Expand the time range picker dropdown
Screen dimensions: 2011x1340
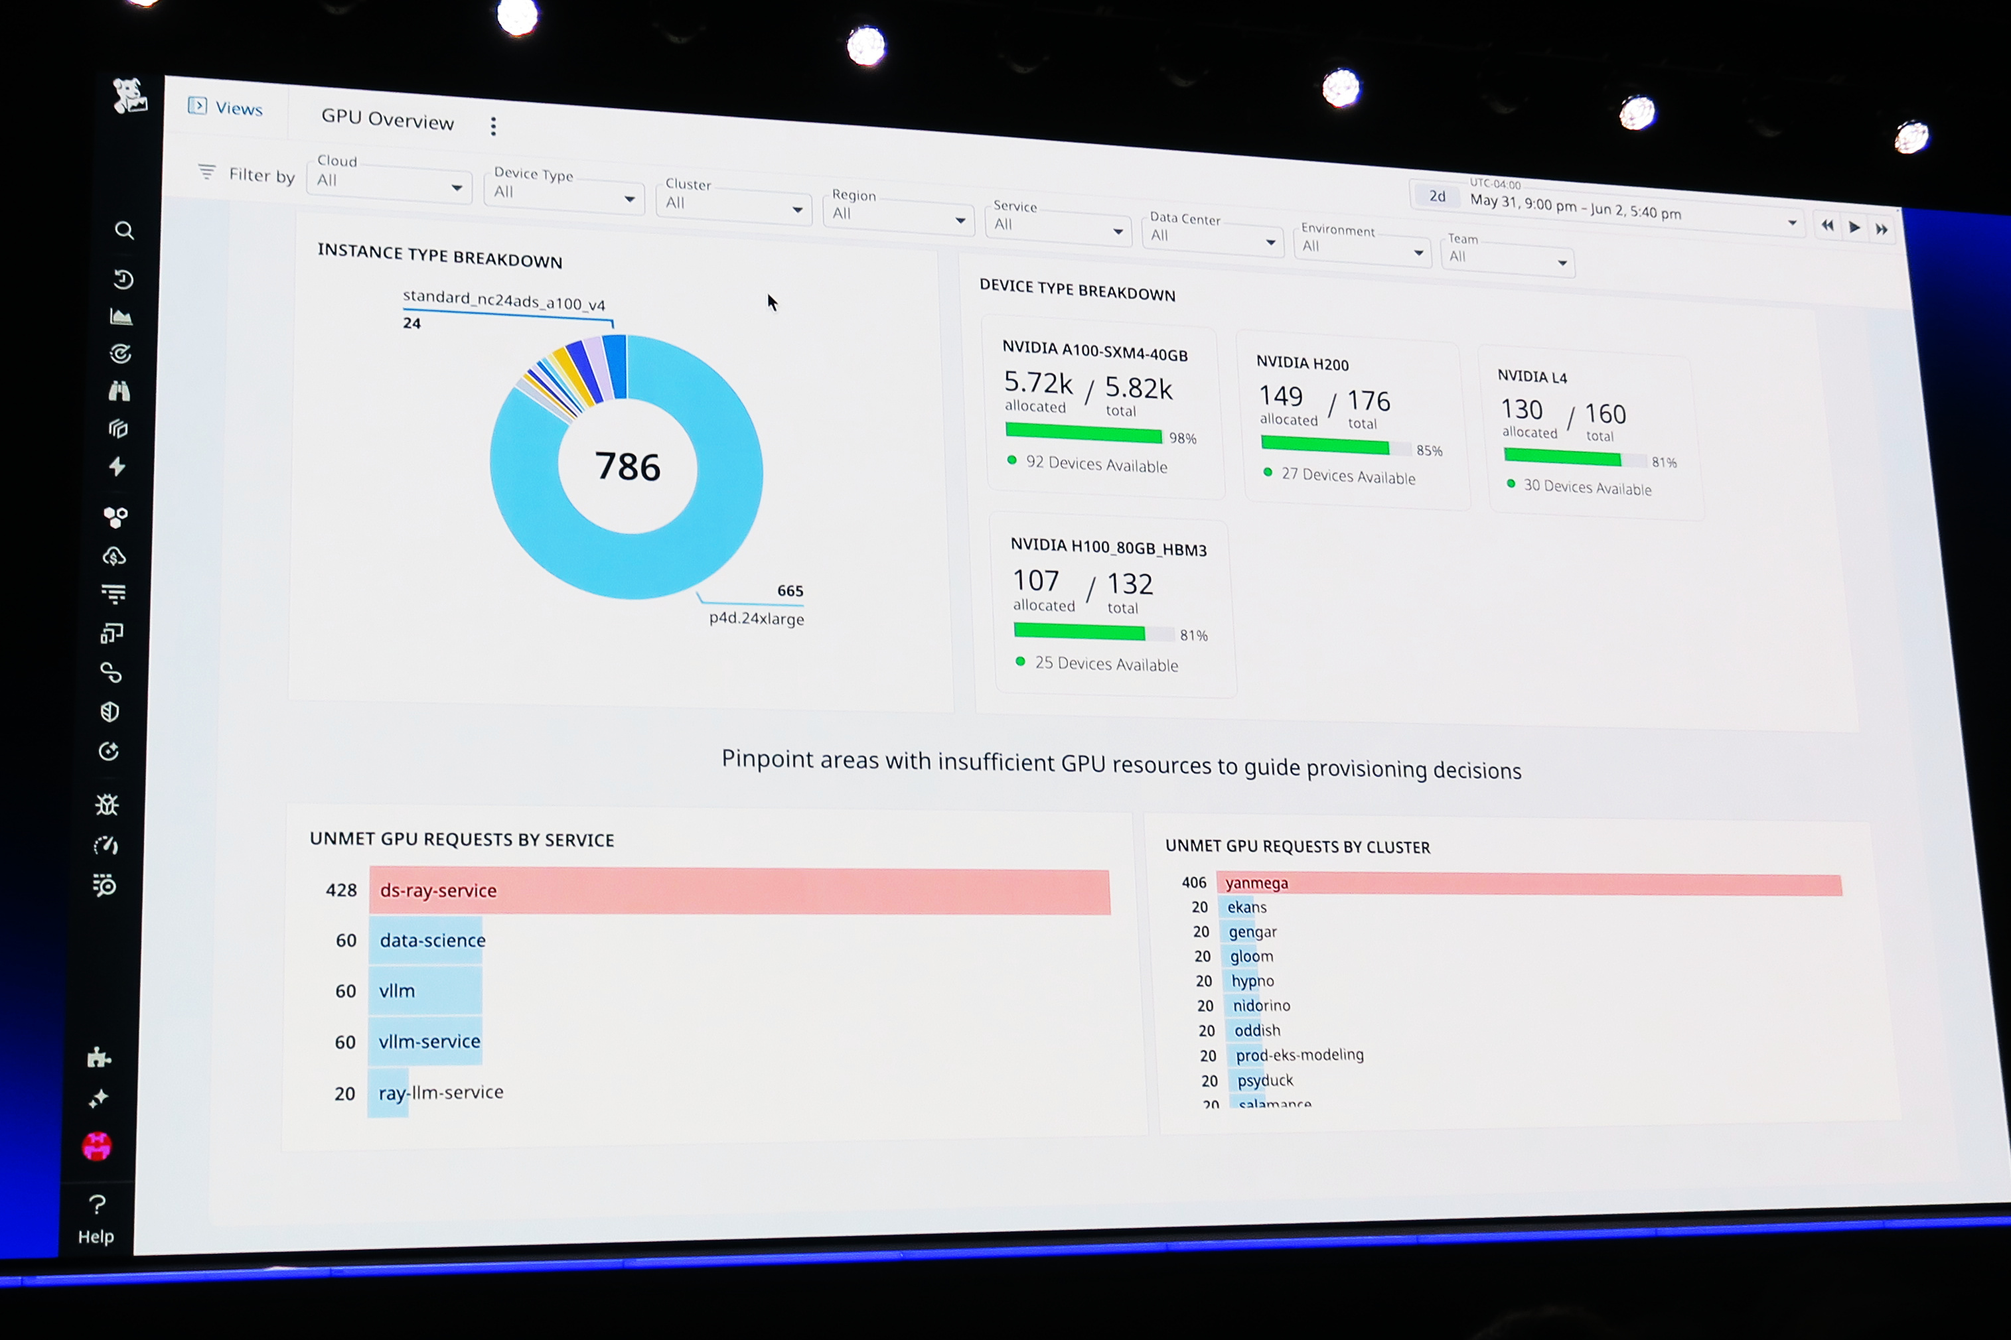click(x=1791, y=224)
